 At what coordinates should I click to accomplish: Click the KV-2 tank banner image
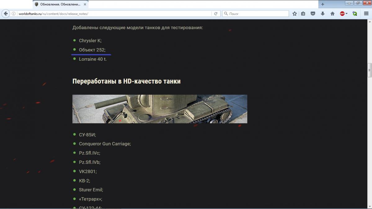coord(160,109)
